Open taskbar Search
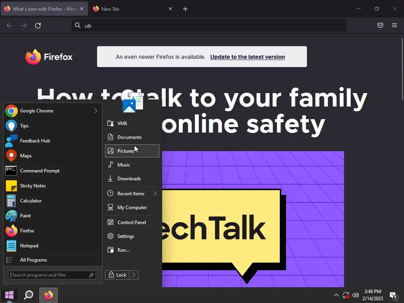Image resolution: width=404 pixels, height=303 pixels. pos(28,295)
